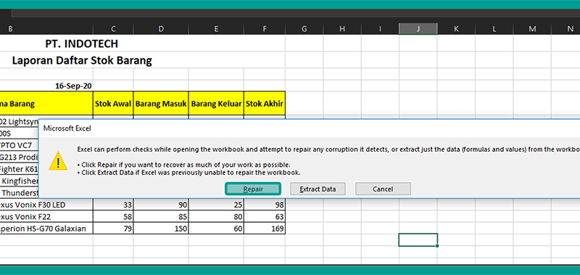Click the Barang Masuk header cell
The width and height of the screenshot is (580, 275).
pyautogui.click(x=161, y=103)
